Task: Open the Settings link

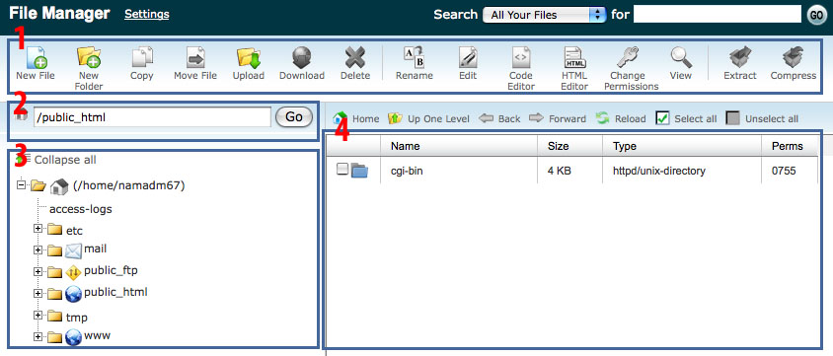Action: [x=147, y=15]
